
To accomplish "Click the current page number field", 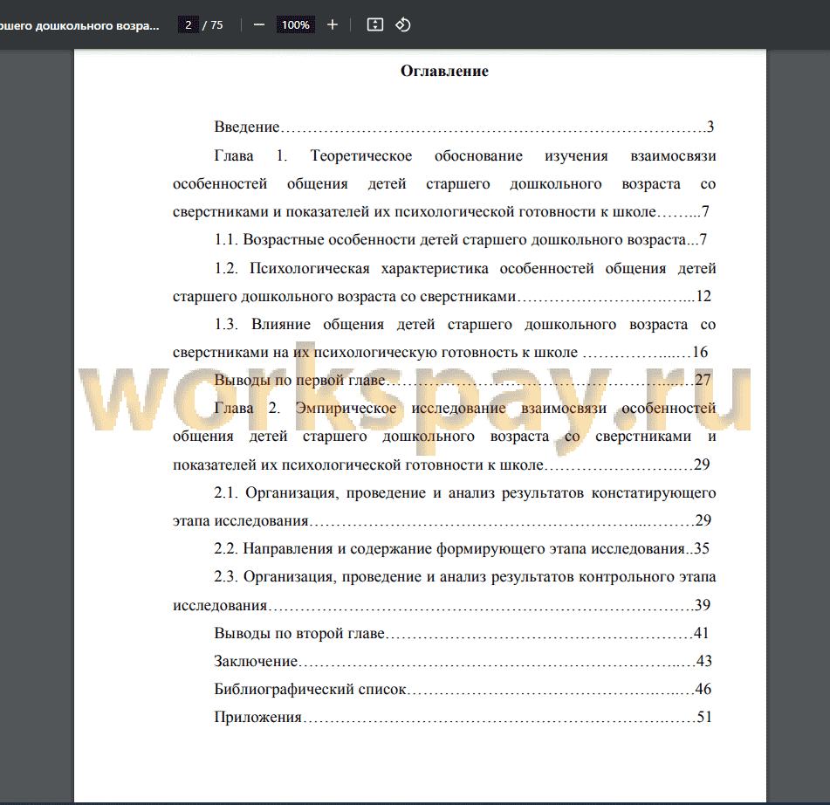I will click(189, 25).
